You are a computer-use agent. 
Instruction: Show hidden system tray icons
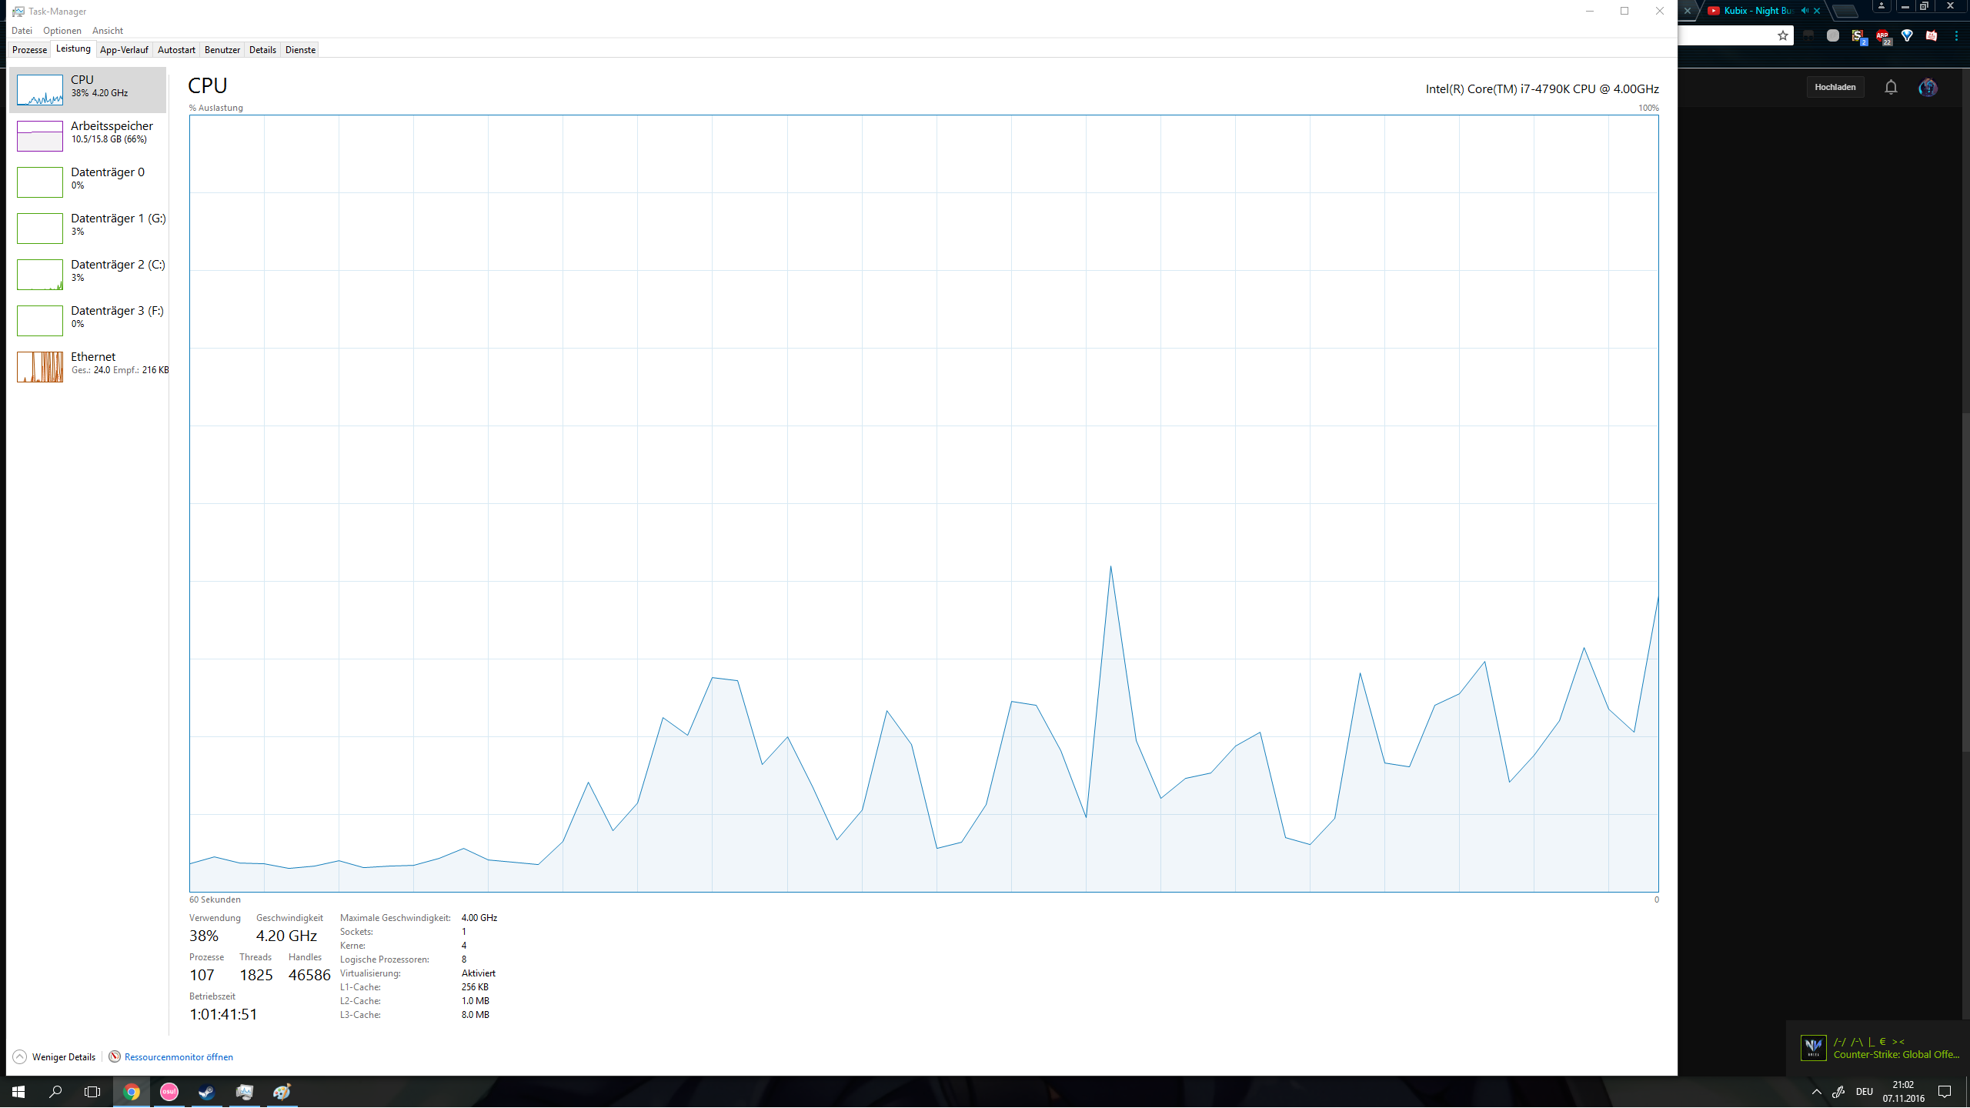coord(1816,1092)
